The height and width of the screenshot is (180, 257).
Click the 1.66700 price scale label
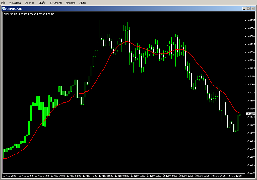251,109
